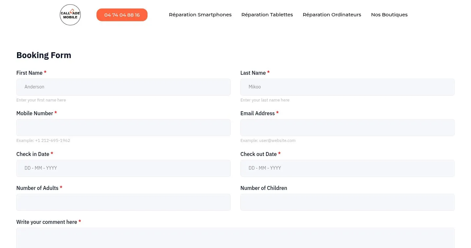The height and width of the screenshot is (248, 471).
Task: Click into the Email Address field
Action: (x=347, y=128)
